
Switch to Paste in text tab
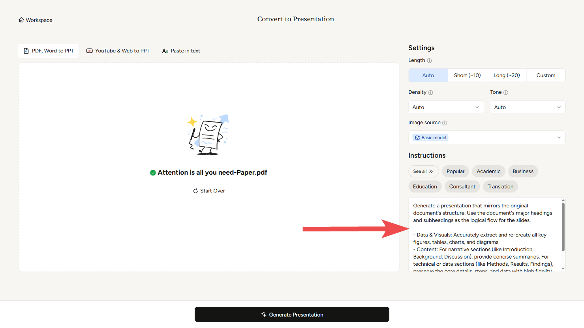click(181, 51)
